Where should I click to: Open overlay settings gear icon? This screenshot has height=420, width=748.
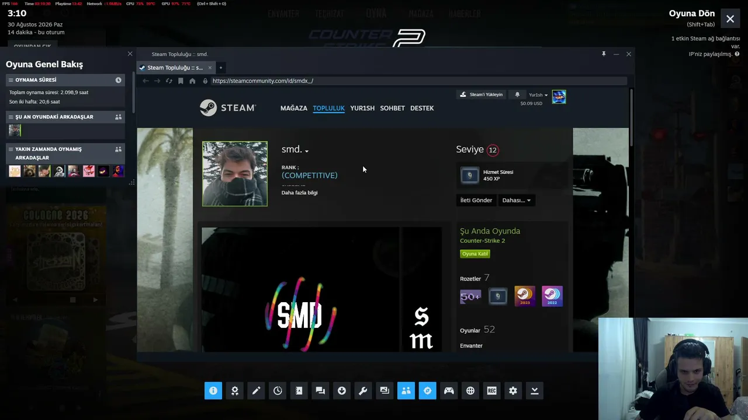(513, 391)
